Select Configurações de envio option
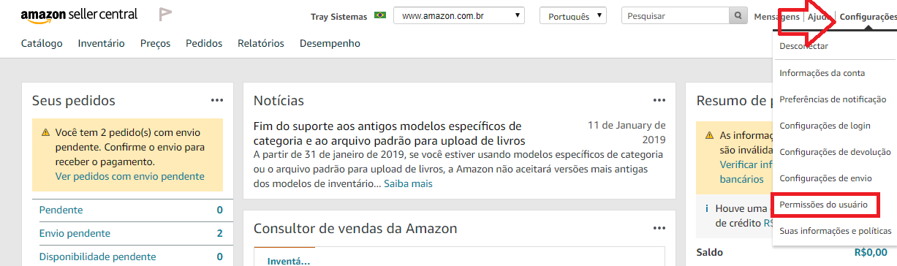 [x=825, y=178]
